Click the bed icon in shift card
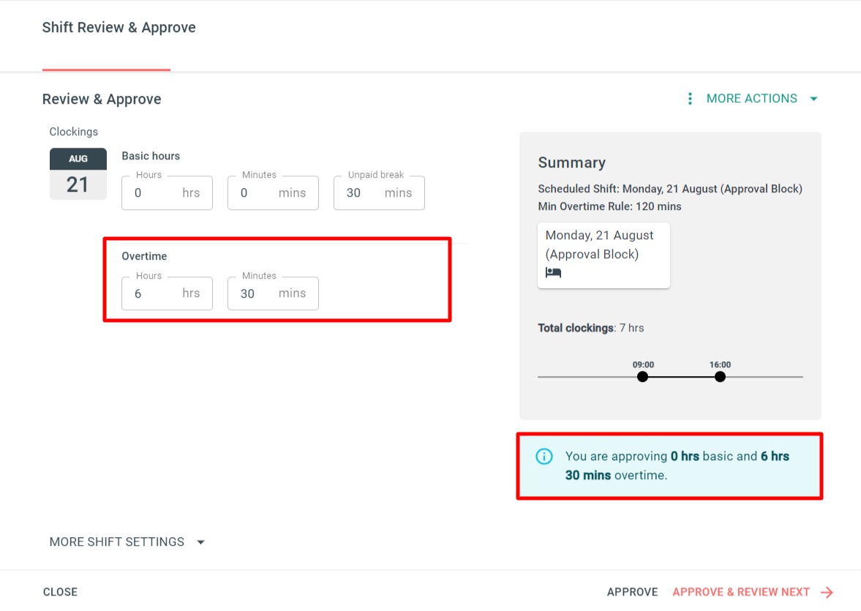The height and width of the screenshot is (611, 861). (553, 273)
